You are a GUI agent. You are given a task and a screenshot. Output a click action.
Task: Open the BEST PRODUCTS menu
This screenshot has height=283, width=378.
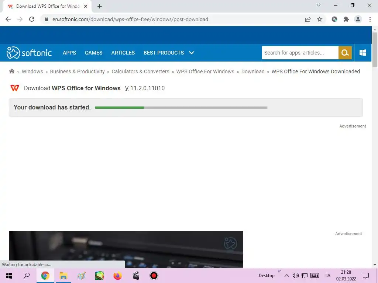pos(164,53)
